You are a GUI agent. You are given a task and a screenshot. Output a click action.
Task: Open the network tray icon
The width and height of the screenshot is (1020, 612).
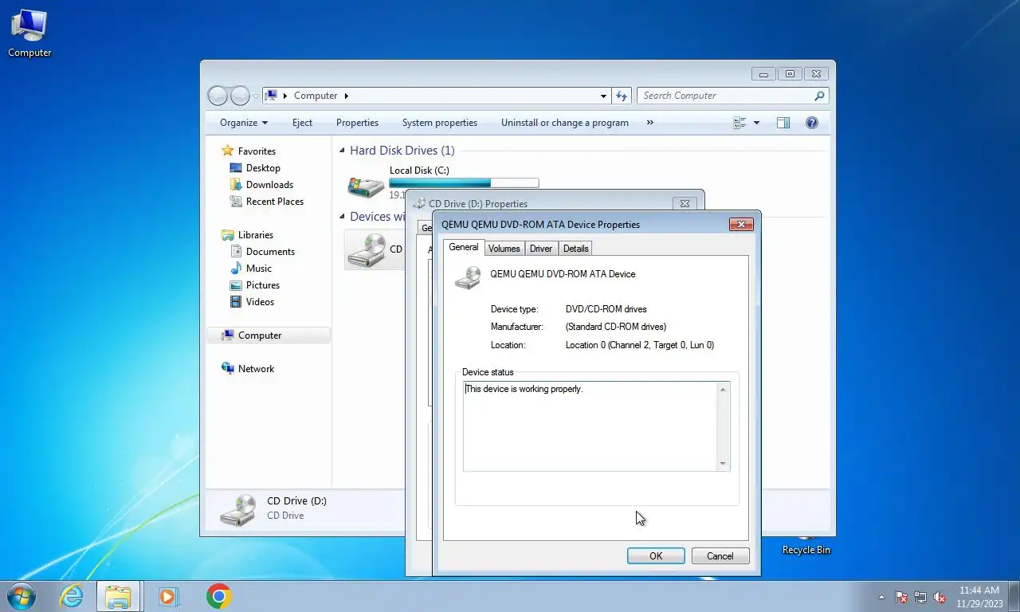tap(920, 597)
